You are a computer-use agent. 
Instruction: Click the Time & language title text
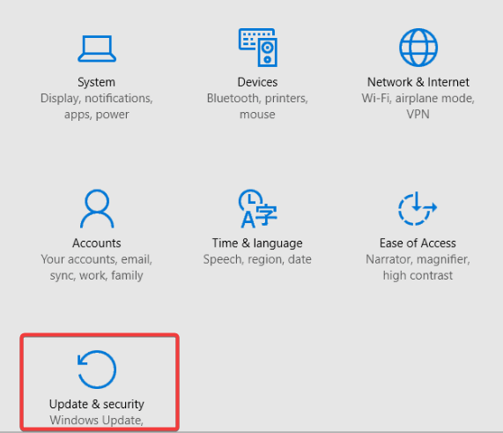[x=257, y=243]
